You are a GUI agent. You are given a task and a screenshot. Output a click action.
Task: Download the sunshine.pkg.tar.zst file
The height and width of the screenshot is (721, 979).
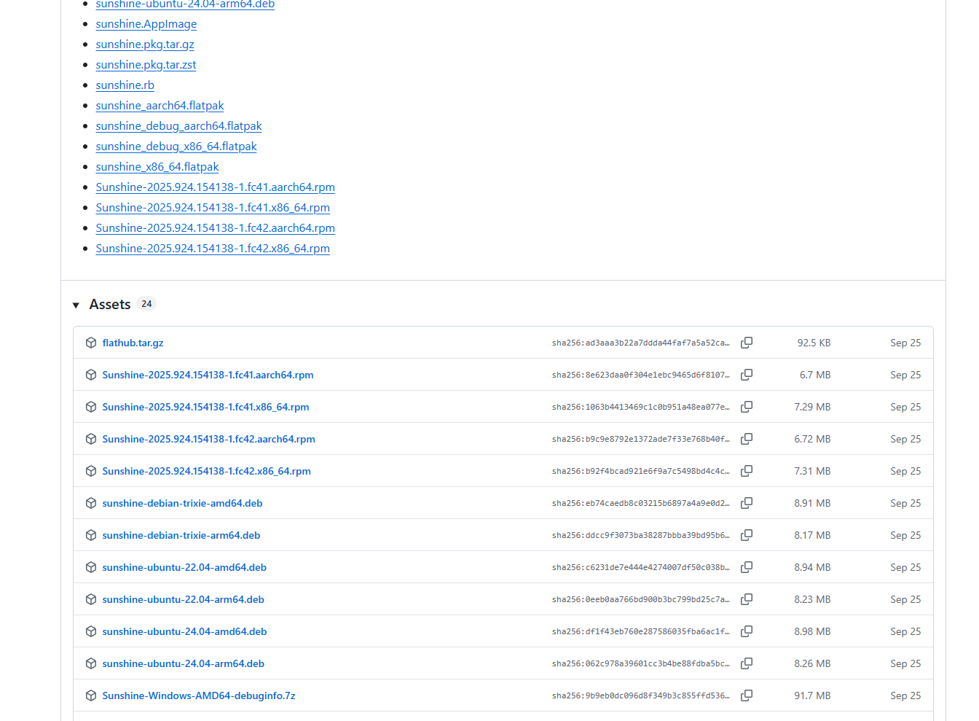[146, 64]
